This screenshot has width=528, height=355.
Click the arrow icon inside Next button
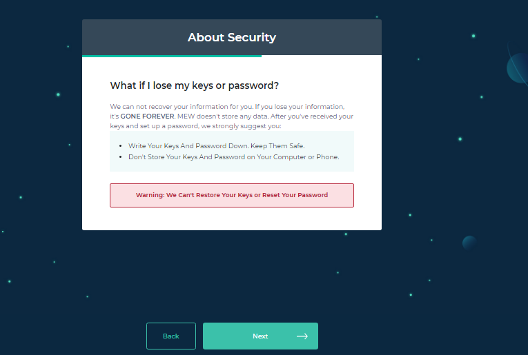[302, 336]
